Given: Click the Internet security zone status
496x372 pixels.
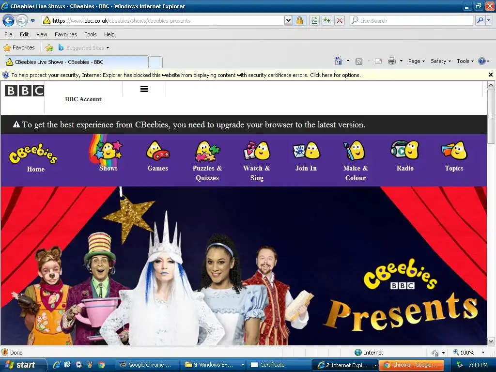Looking at the screenshot, I should click(x=369, y=353).
